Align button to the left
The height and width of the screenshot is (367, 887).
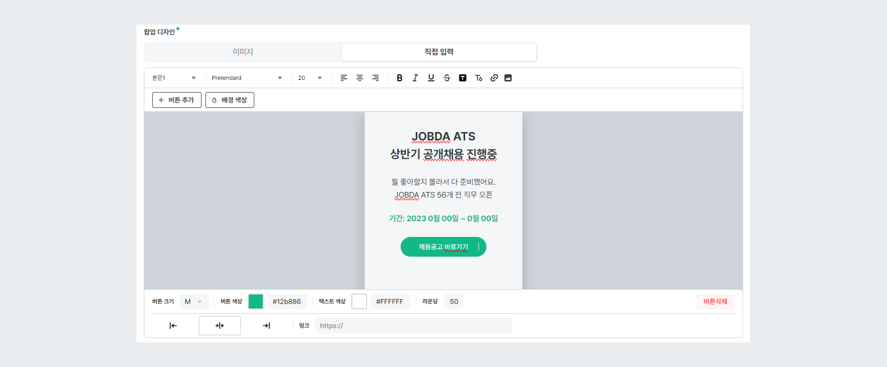pos(173,326)
